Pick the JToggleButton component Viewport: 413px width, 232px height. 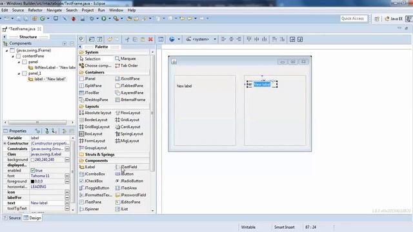pyautogui.click(x=94, y=188)
